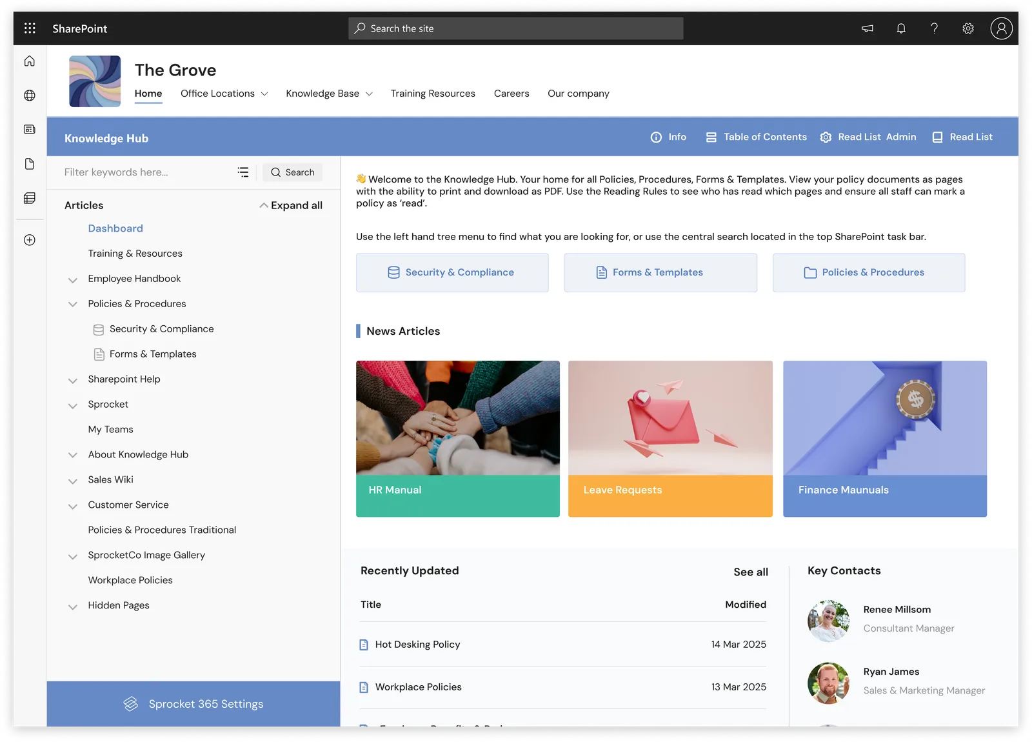This screenshot has height=742, width=1032.
Task: Open the Knowledge Base menu item
Action: 322,94
